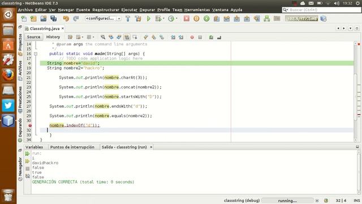Continue debugging with the green circle icon
362x204 pixels.
[x=206, y=19]
